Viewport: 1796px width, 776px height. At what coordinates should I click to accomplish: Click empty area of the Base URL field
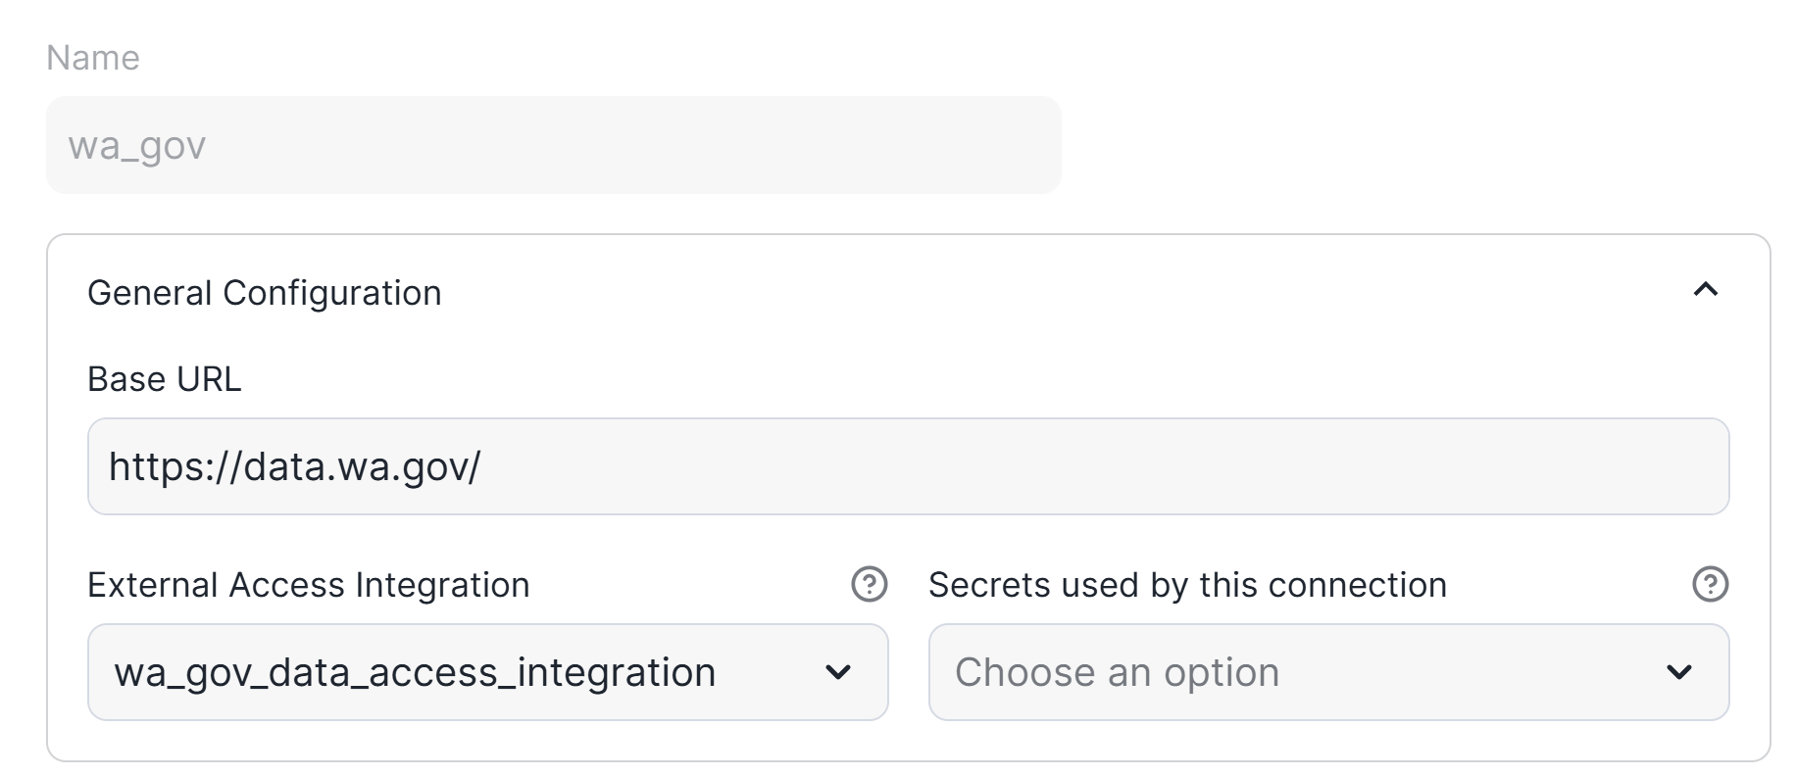tap(1176, 466)
